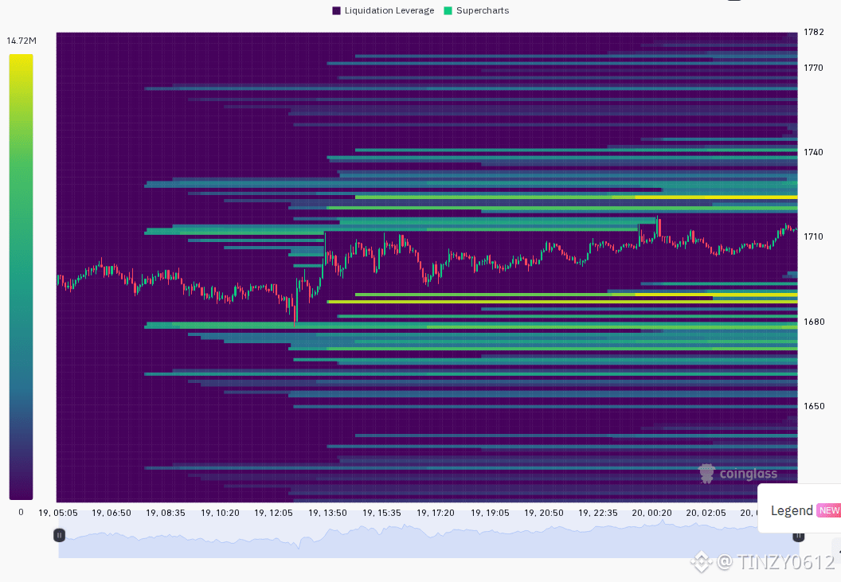Click the 19, 19:05 time label
Image resolution: width=841 pixels, height=582 pixels.
click(491, 513)
